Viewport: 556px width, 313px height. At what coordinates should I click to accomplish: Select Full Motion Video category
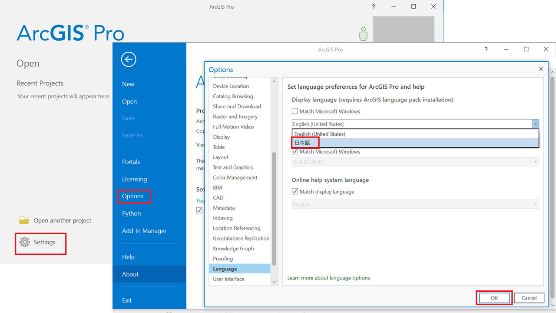233,127
